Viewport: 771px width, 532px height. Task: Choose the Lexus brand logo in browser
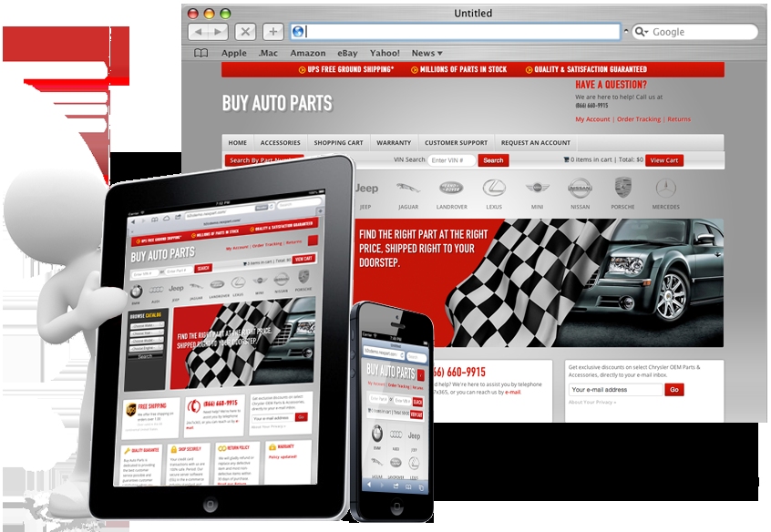click(494, 188)
